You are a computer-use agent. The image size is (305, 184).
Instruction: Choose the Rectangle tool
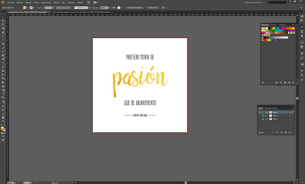(3, 44)
